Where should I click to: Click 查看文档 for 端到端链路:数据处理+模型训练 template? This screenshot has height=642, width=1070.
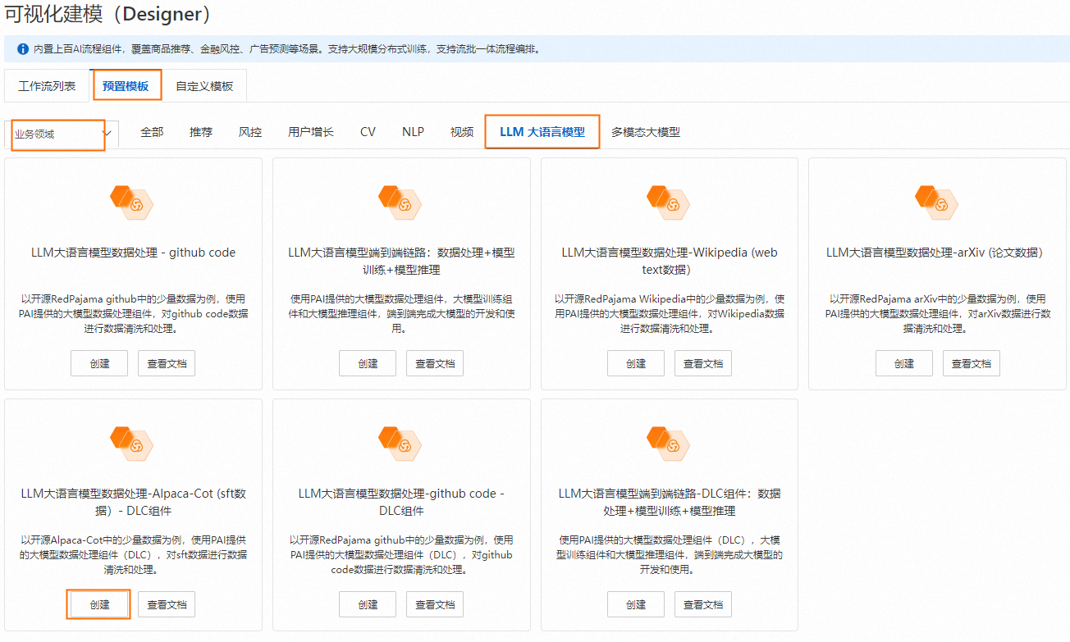[435, 363]
